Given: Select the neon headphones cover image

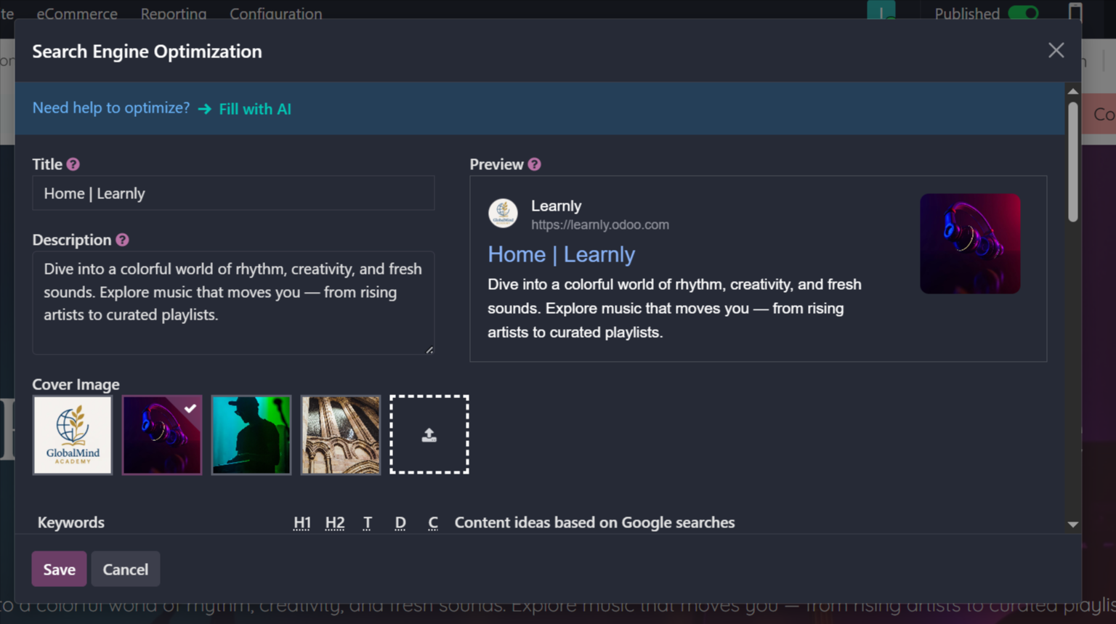Looking at the screenshot, I should click(x=162, y=435).
